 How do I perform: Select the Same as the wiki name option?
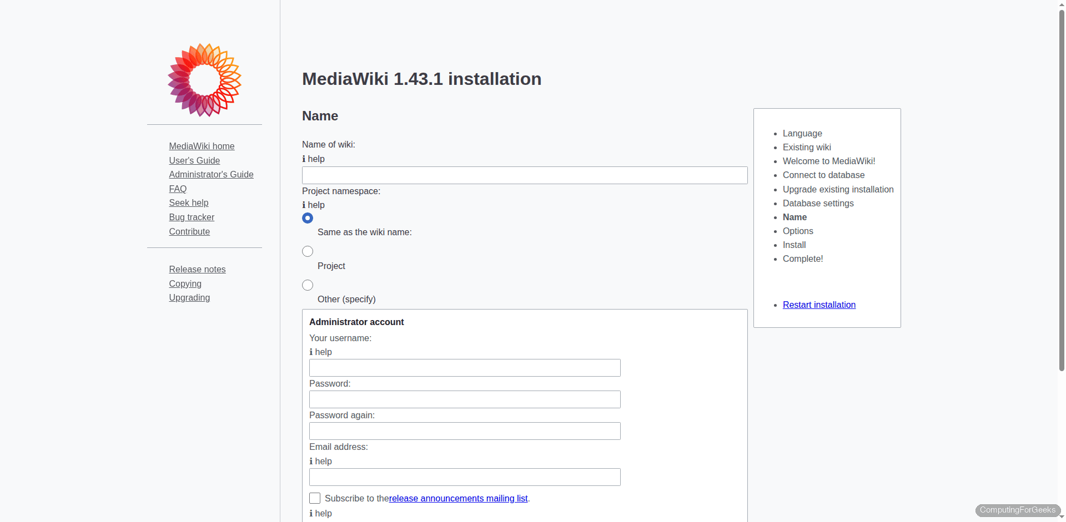(x=307, y=218)
